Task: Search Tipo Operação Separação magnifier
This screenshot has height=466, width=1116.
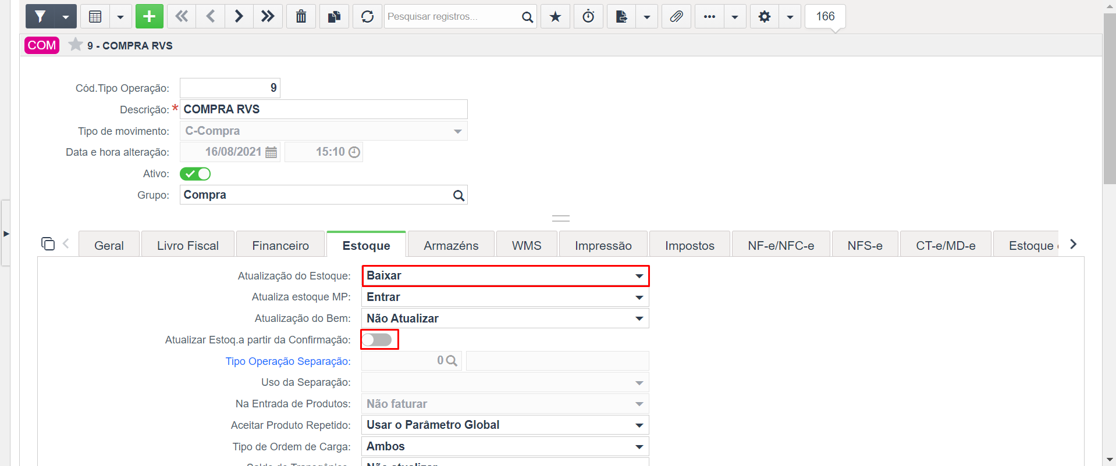Action: coord(452,361)
